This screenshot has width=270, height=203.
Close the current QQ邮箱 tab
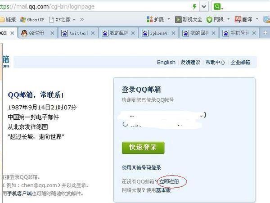pyautogui.click(x=12, y=33)
